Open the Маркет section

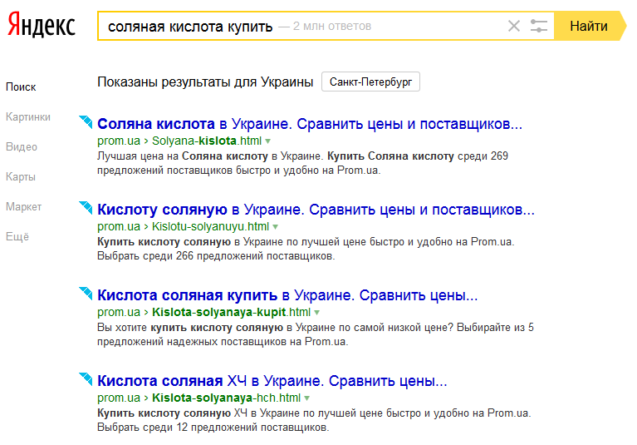pyautogui.click(x=23, y=206)
